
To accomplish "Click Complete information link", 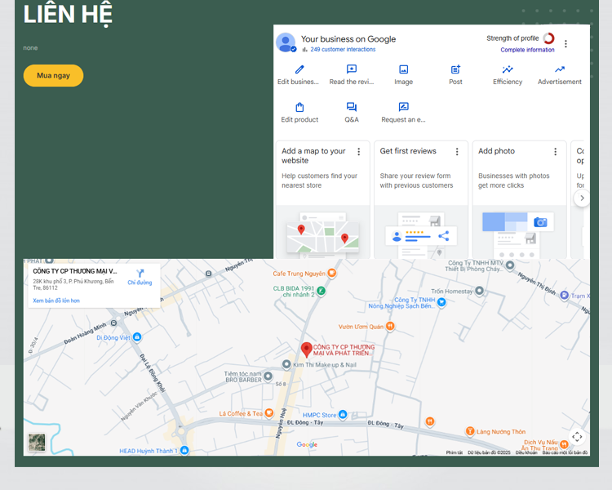I will [527, 50].
